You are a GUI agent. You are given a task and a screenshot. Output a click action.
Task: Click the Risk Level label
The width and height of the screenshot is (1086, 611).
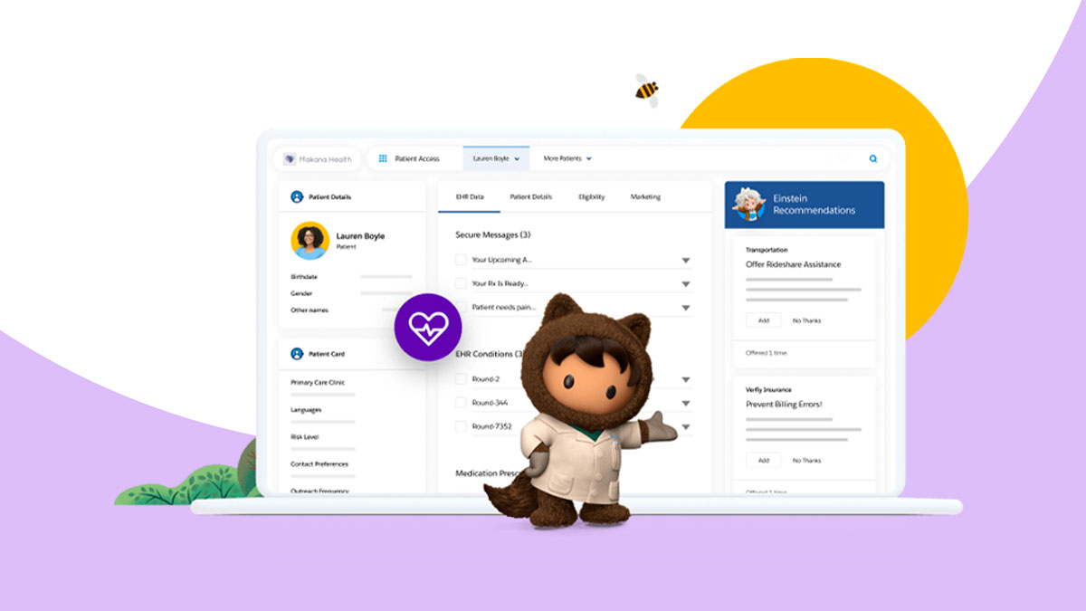[x=306, y=437]
